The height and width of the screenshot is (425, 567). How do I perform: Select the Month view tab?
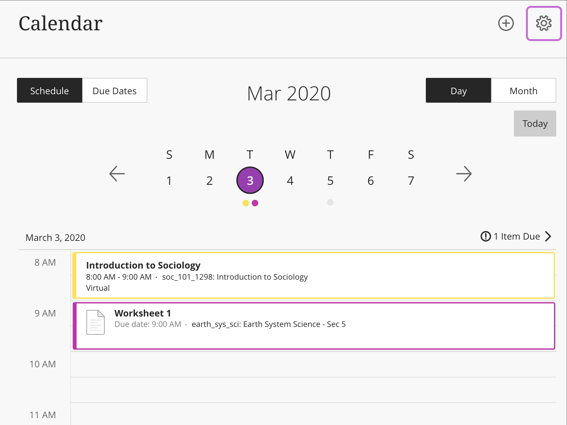523,91
